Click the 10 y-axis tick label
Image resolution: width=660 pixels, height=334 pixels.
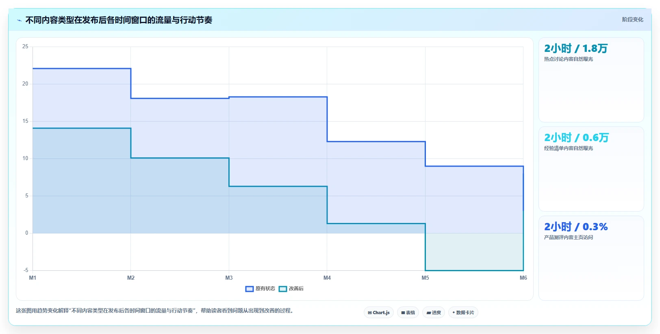click(x=25, y=158)
